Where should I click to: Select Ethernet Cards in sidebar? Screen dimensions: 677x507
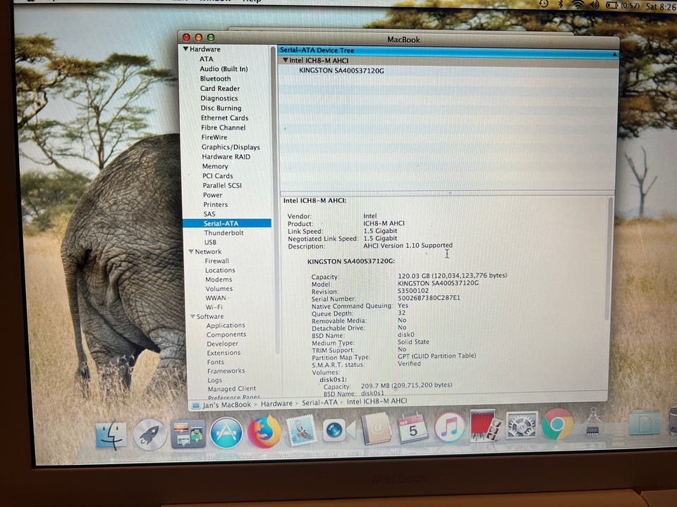(x=224, y=118)
